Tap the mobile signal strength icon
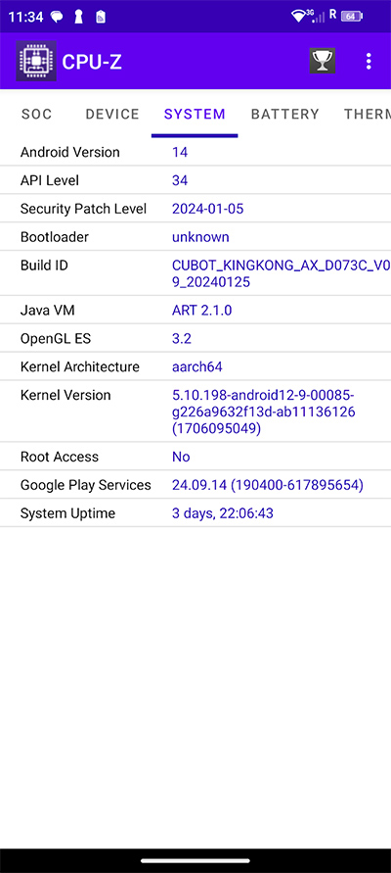The height and width of the screenshot is (873, 391). [x=317, y=16]
